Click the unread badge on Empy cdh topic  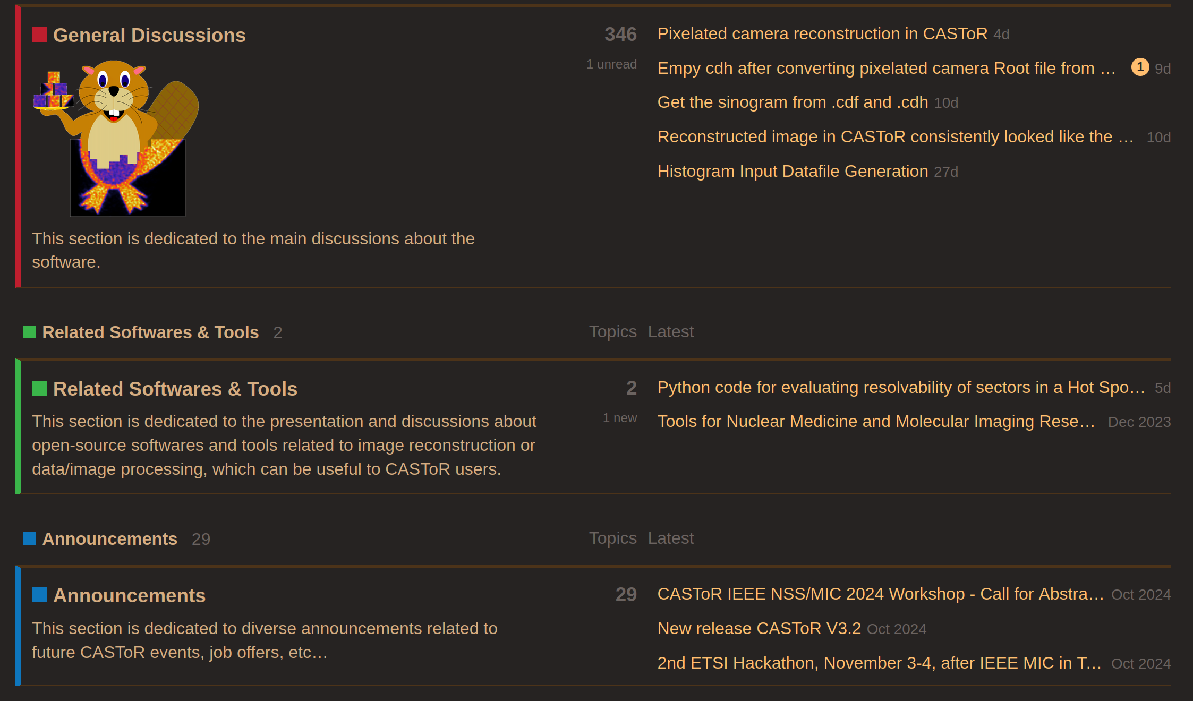click(x=1139, y=67)
